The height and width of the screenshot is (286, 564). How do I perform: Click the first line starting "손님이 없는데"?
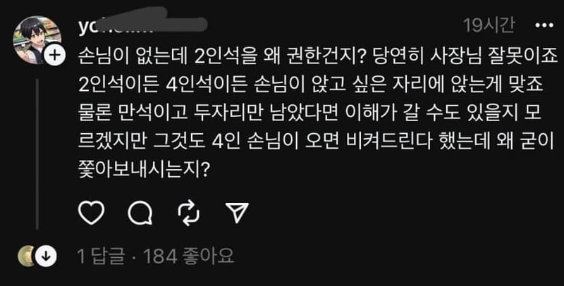point(318,56)
